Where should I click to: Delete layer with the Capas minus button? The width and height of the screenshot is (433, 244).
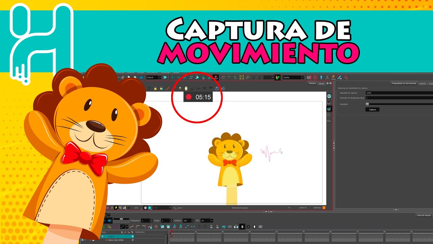[125, 232]
